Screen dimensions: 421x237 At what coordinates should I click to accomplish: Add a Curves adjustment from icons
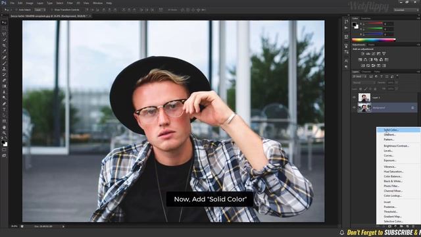[x=374, y=54]
